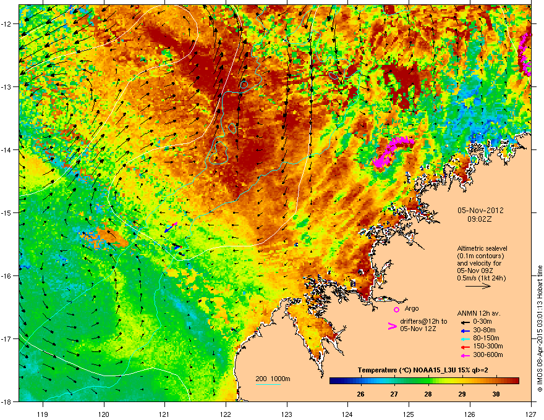Click the Argo legend label
544x420 pixels.
pos(412,308)
